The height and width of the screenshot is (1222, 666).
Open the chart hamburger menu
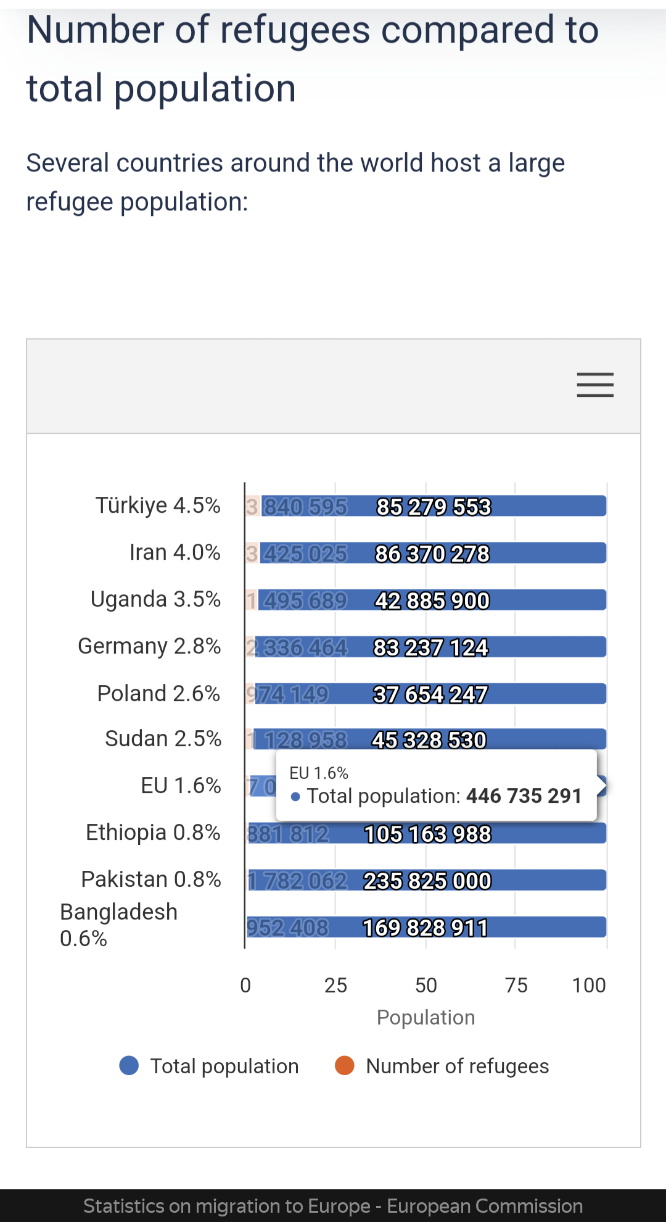click(595, 385)
